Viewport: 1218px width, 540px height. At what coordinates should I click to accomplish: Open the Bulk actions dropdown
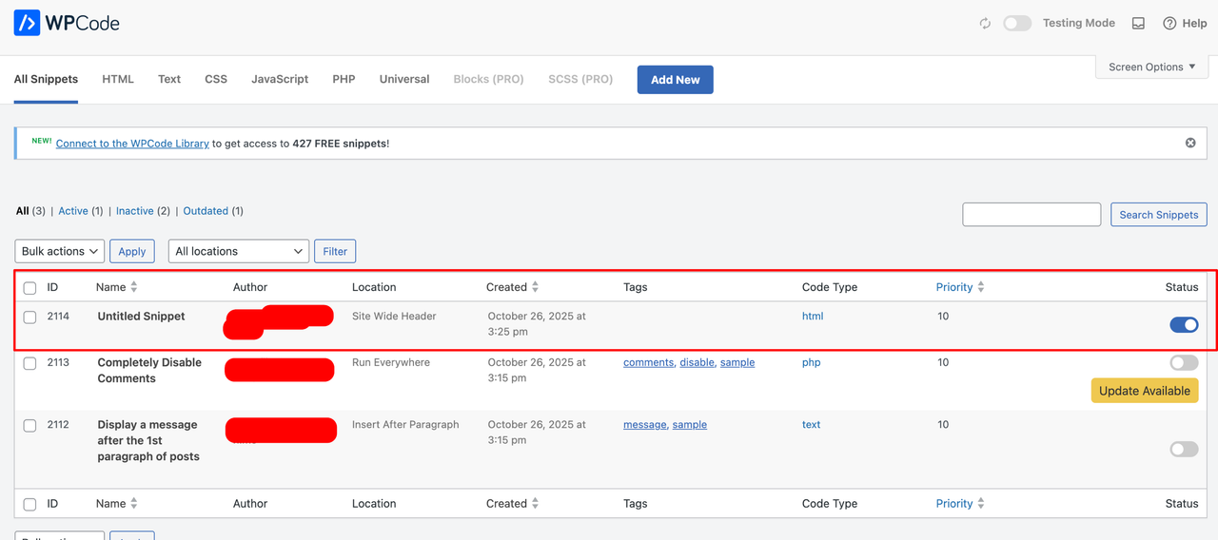coord(60,251)
